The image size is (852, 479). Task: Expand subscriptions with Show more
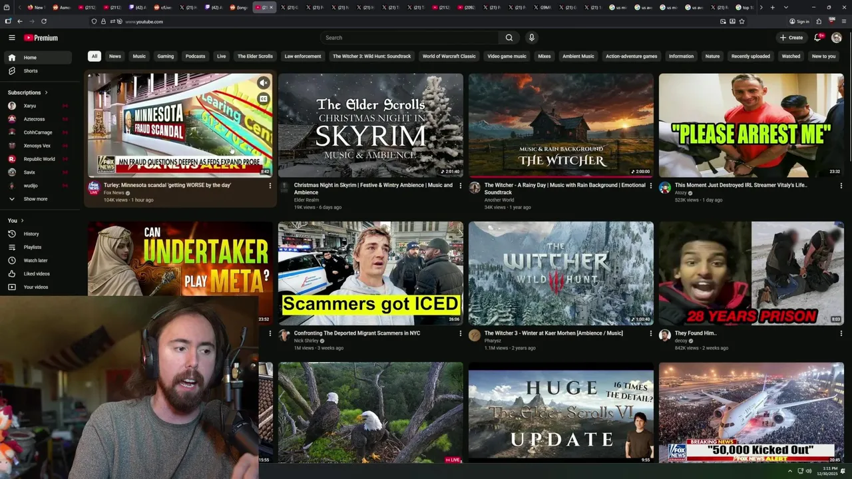point(38,199)
